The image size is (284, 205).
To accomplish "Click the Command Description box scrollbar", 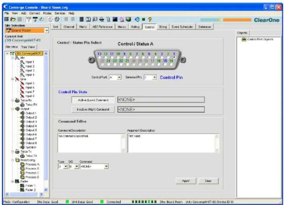I will tap(123, 143).
